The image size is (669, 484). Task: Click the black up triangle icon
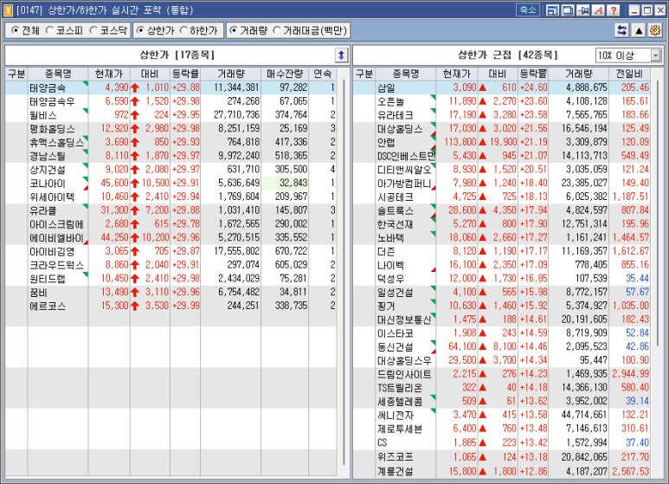click(x=639, y=30)
